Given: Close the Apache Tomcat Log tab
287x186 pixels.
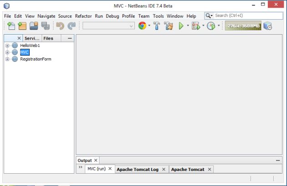Looking at the screenshot, I should (164, 169).
